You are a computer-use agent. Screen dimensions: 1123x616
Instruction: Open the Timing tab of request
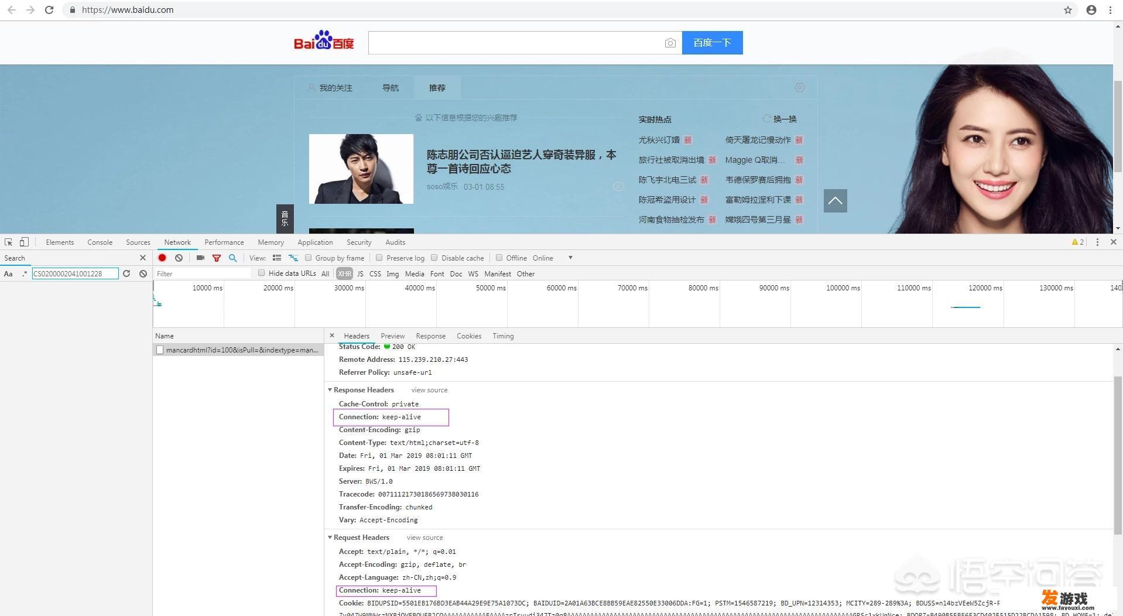[503, 336]
